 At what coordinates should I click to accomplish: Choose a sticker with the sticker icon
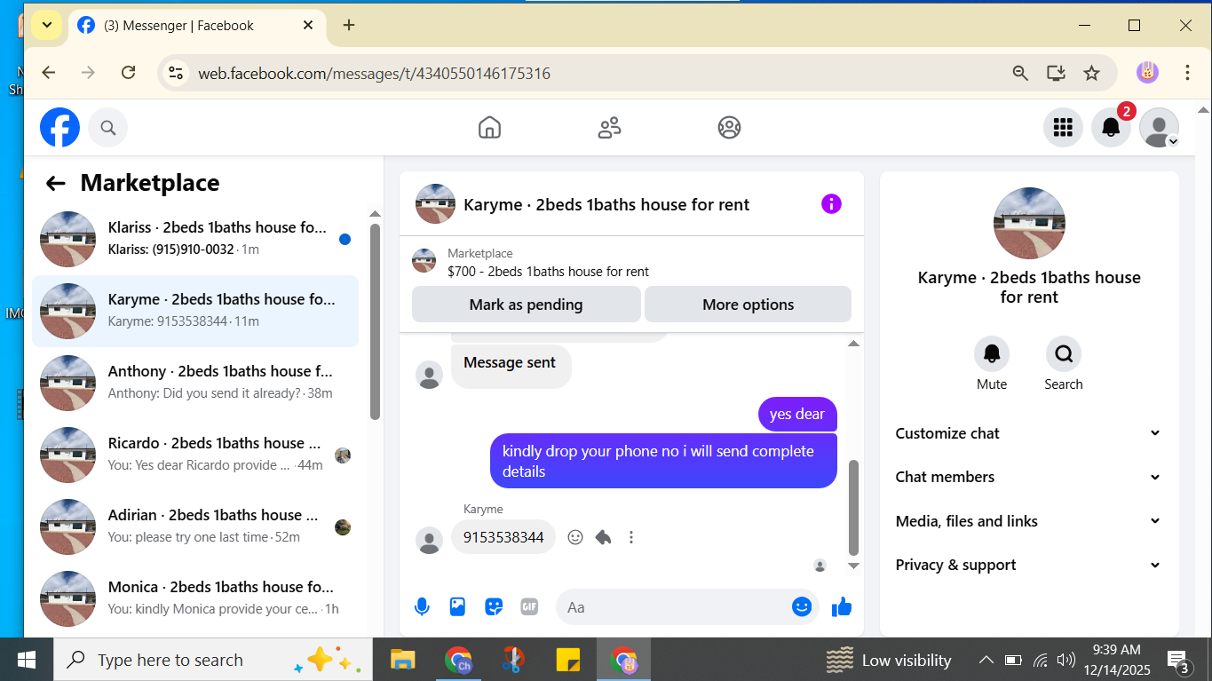494,607
